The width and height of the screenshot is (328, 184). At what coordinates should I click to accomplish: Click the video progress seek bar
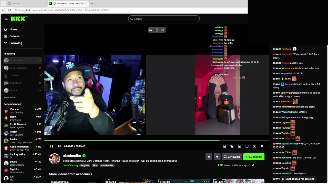pos(157,141)
